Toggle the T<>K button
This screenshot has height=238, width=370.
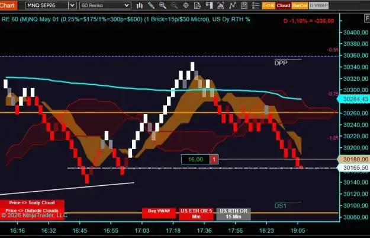pos(269,5)
